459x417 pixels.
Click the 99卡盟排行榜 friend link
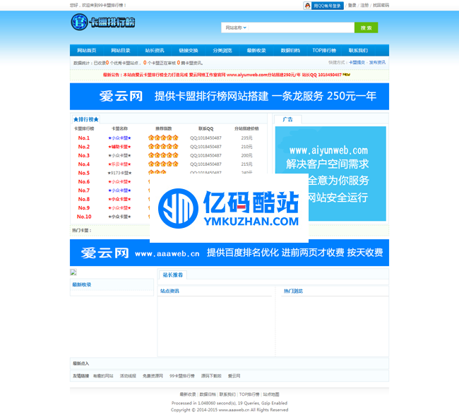[x=182, y=376]
